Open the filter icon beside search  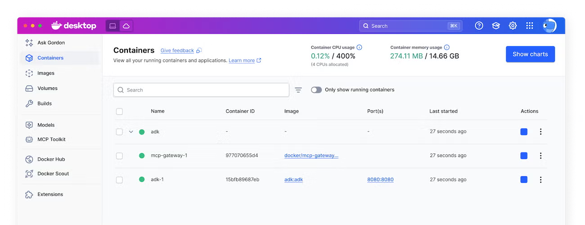click(298, 90)
